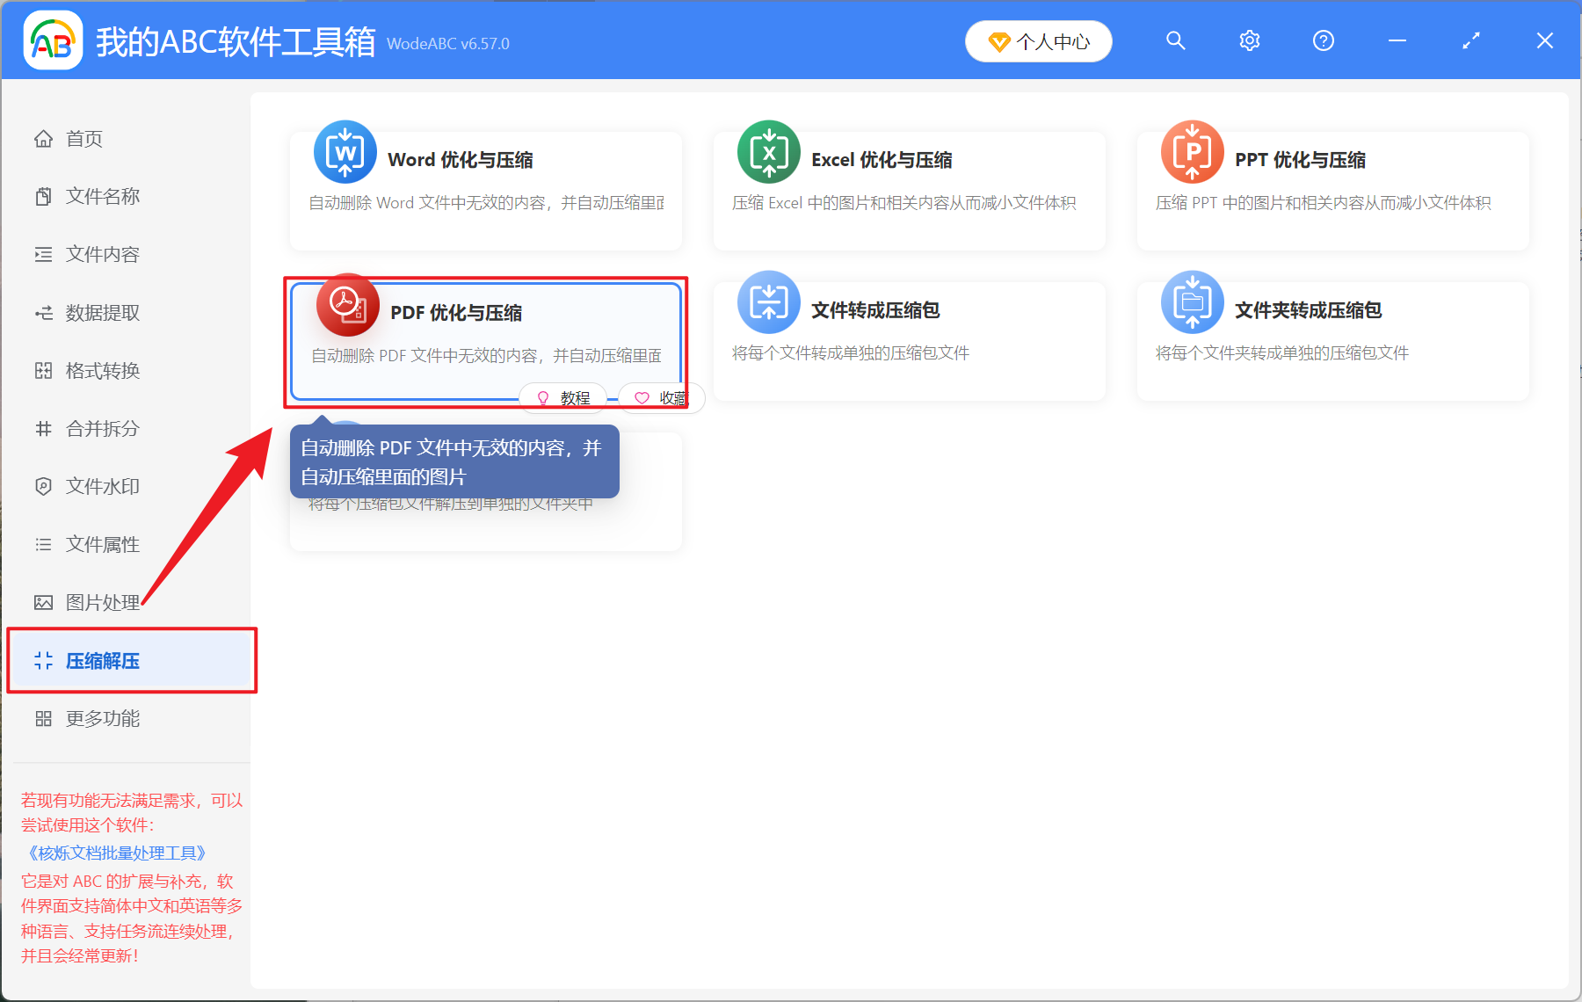
Task: Open the search magnifier icon
Action: tap(1175, 40)
